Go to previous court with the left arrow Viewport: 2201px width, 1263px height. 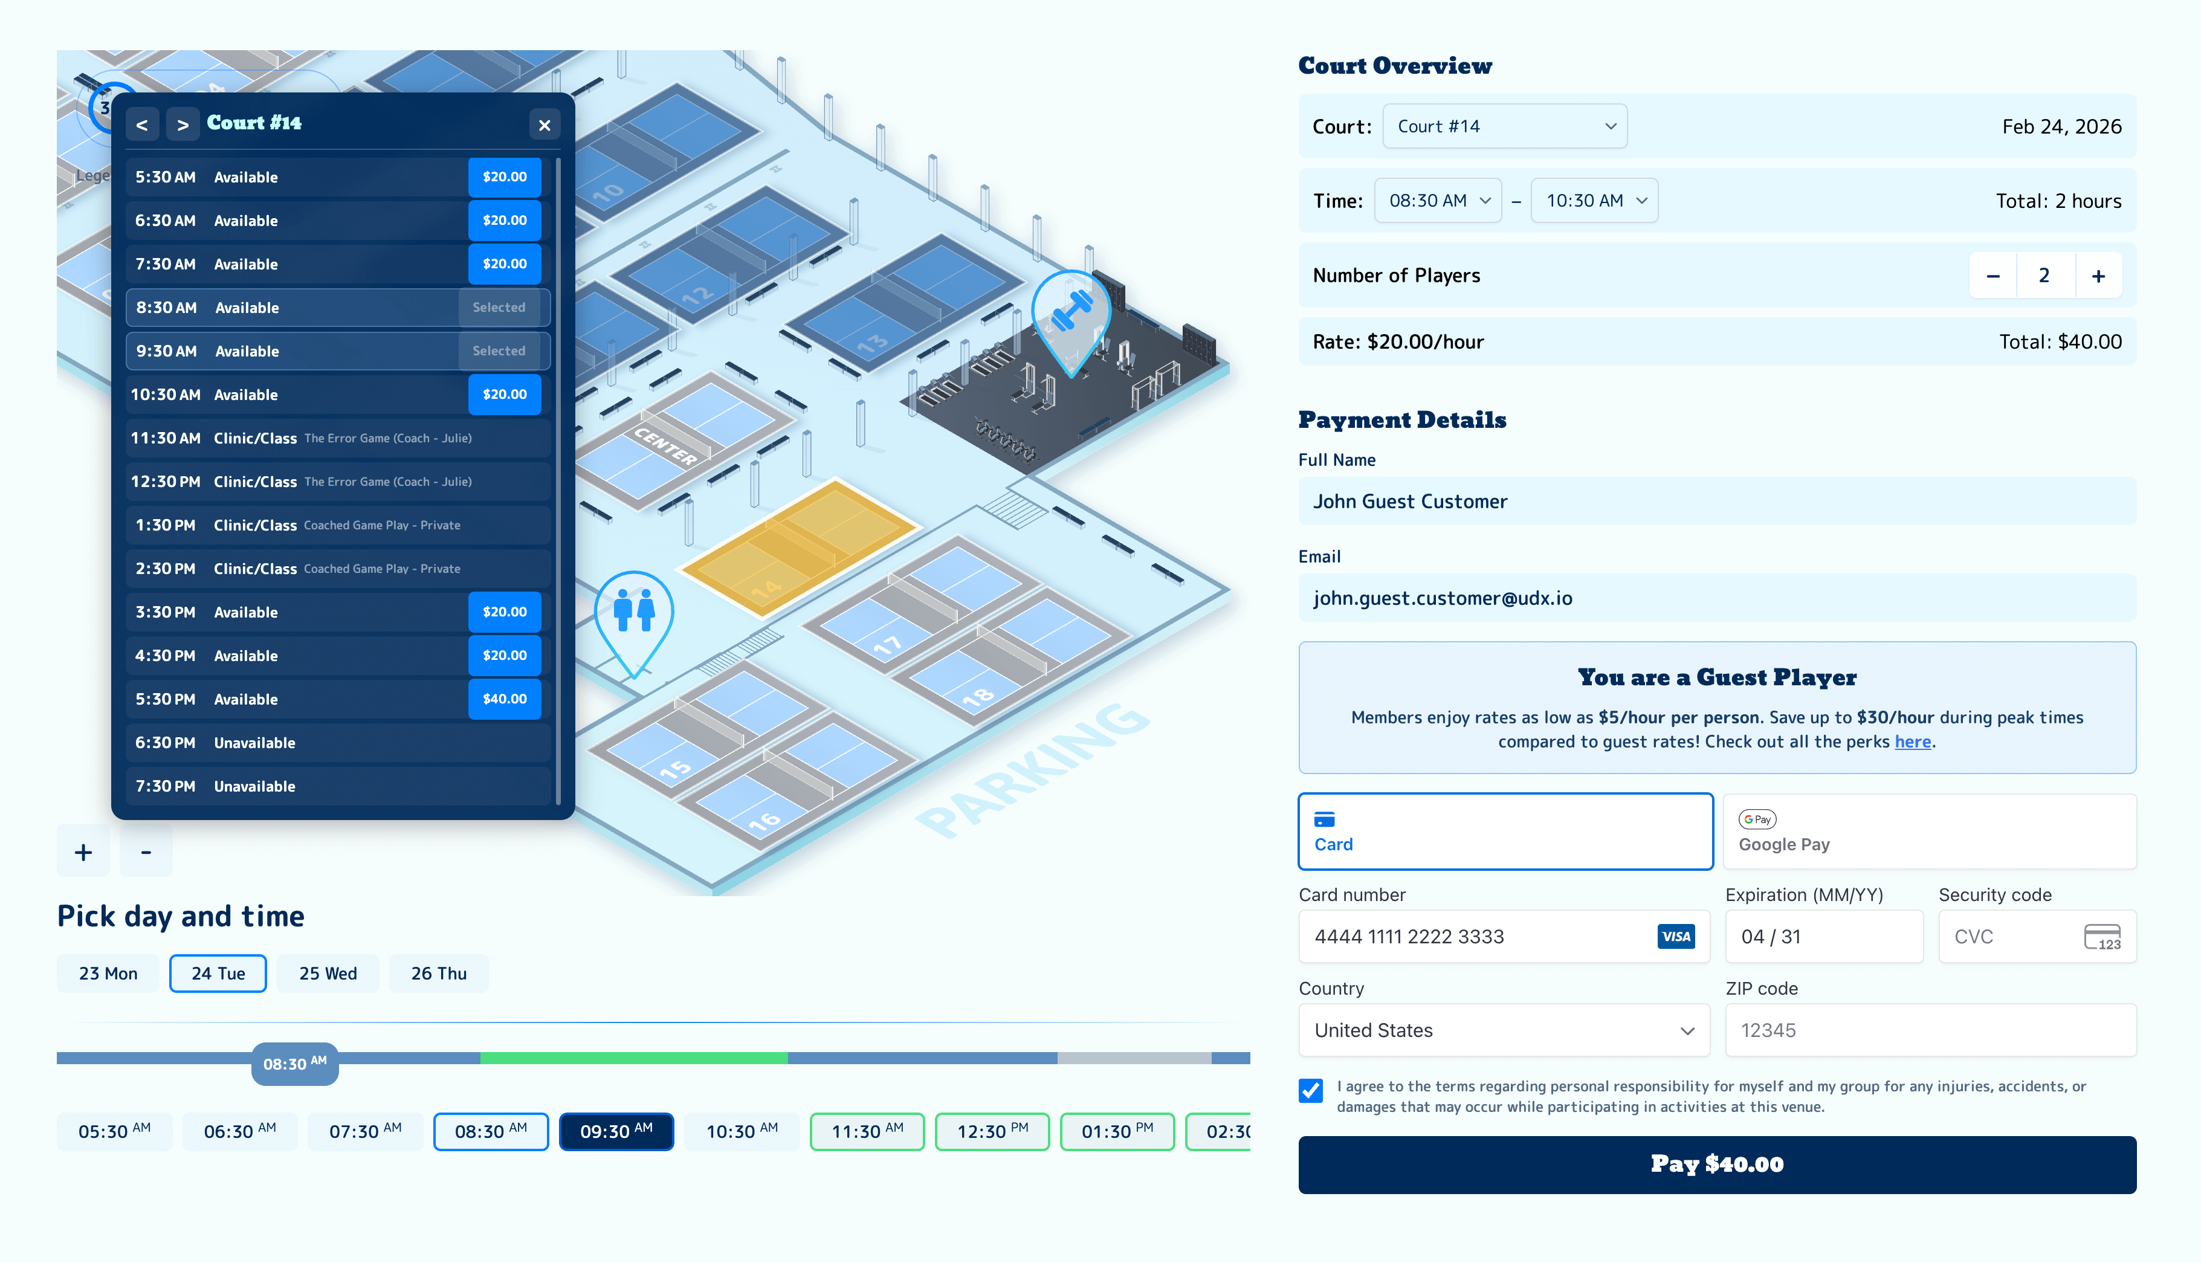pos(141,123)
